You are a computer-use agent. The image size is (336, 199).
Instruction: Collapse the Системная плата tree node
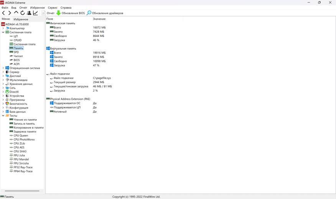point(3,32)
